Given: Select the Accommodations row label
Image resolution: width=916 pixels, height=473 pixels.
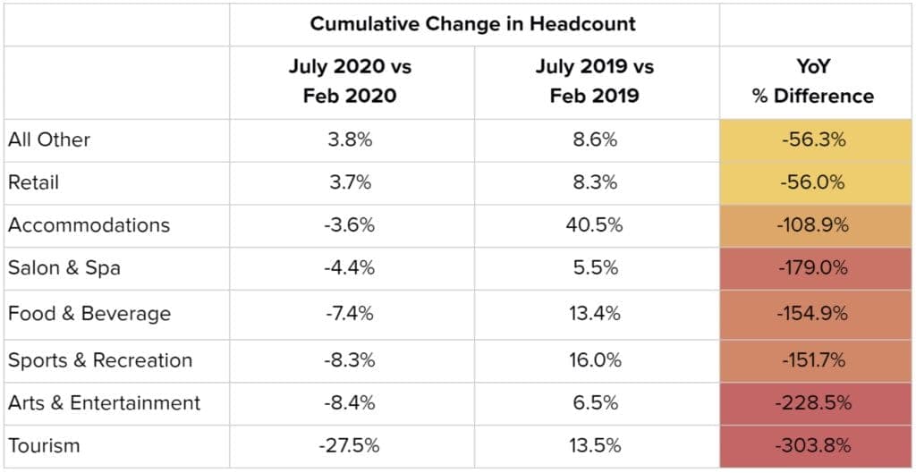Looking at the screenshot, I should click(x=89, y=225).
